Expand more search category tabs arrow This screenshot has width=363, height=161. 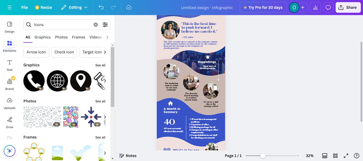coord(107,37)
